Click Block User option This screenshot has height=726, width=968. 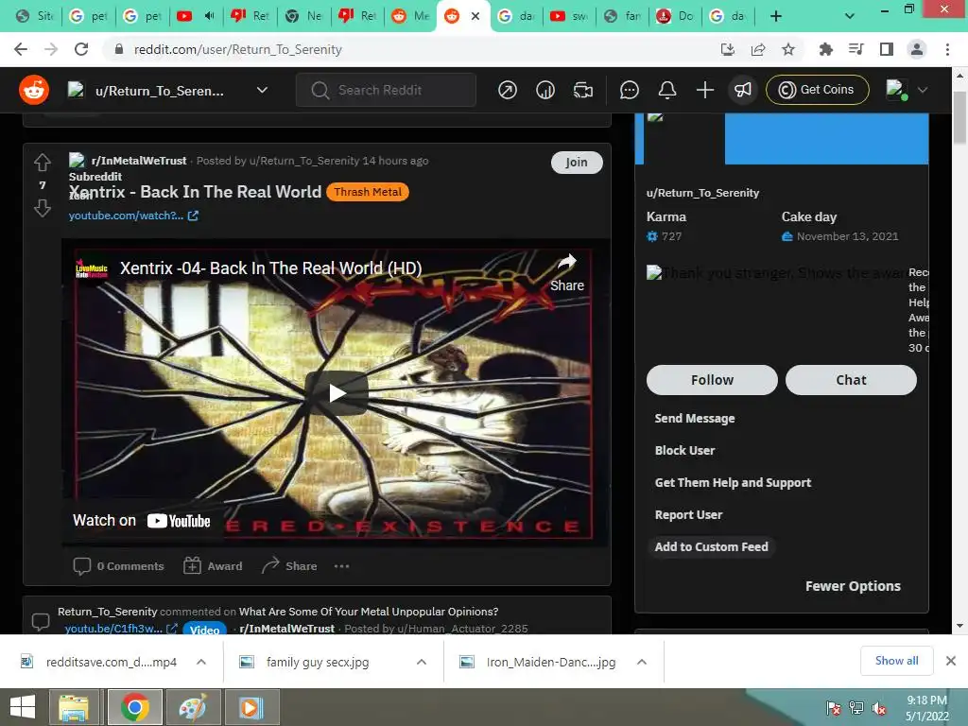point(684,450)
